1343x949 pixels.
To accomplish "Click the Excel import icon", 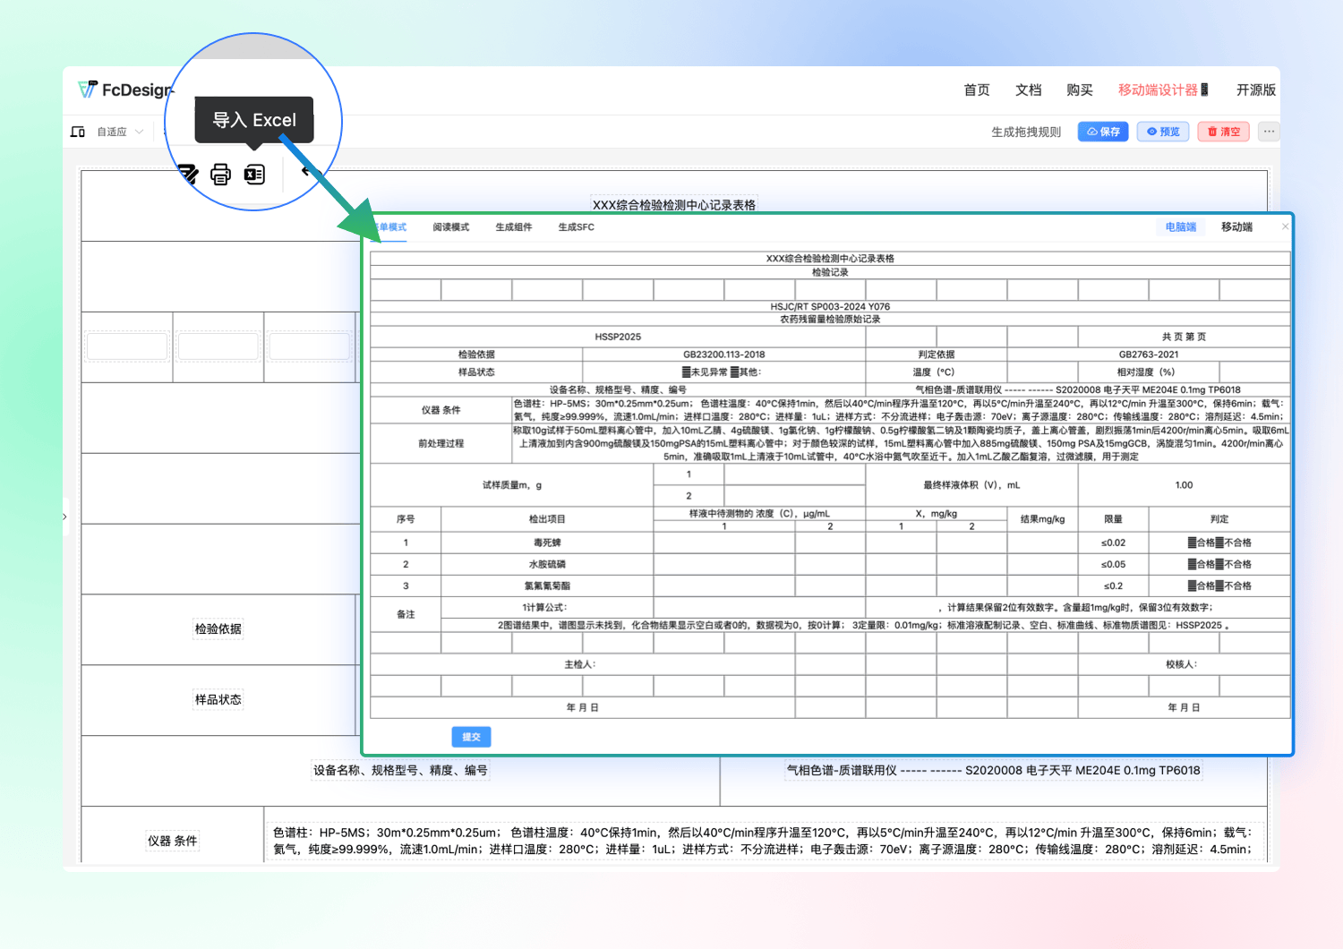I will coord(255,174).
